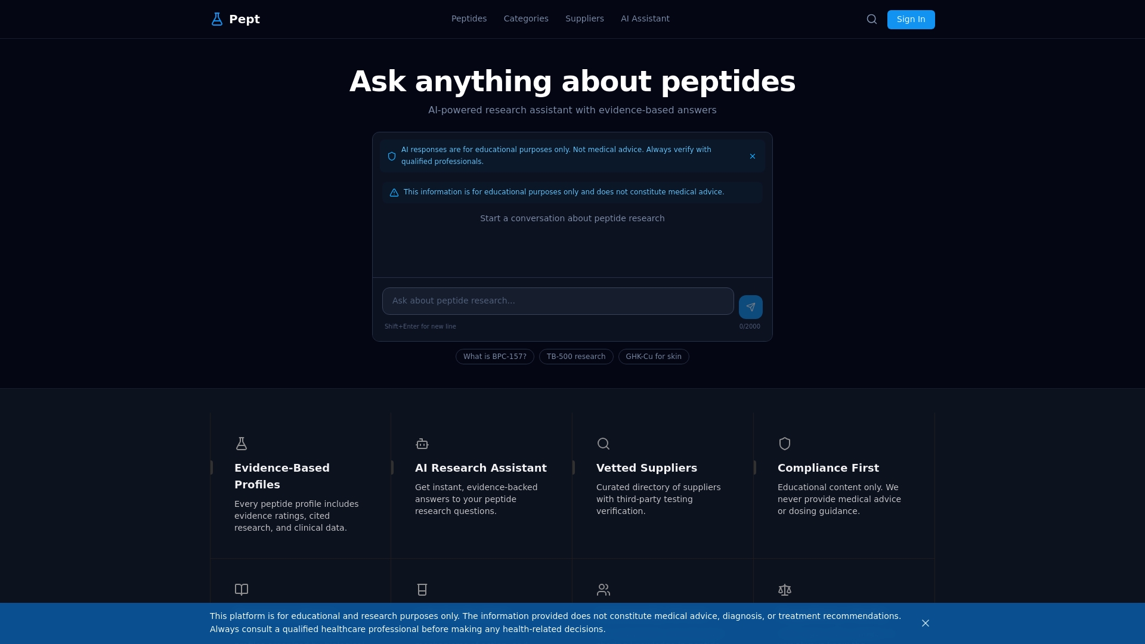The width and height of the screenshot is (1145, 644).
Task: Open search via the magnifying glass icon
Action: [x=871, y=18]
